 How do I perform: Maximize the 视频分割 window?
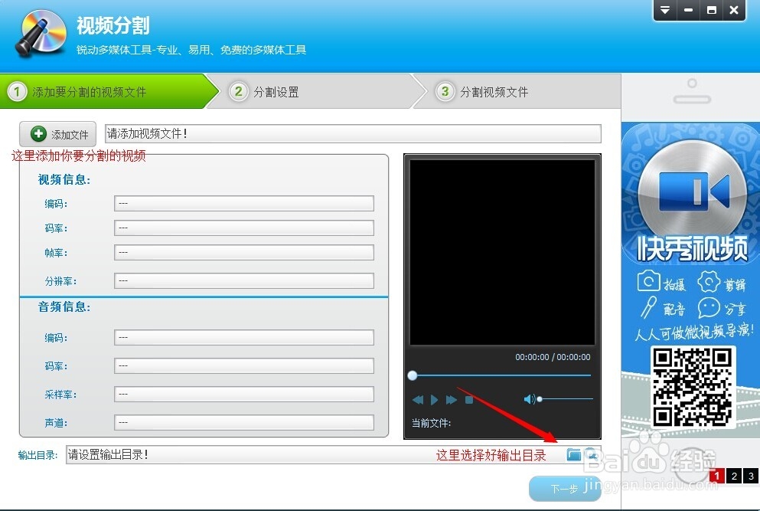712,10
